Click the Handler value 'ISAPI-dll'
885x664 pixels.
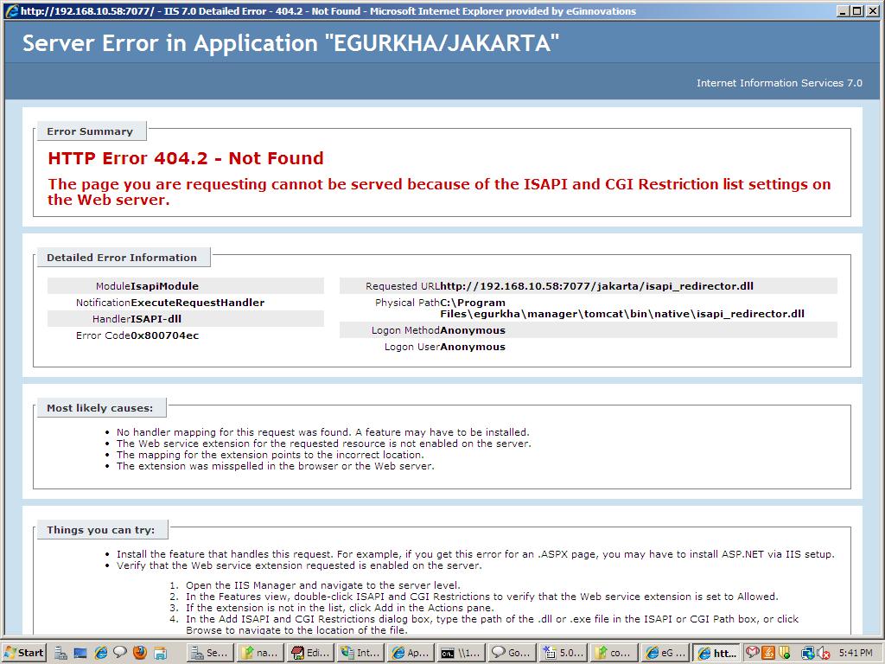(x=156, y=319)
